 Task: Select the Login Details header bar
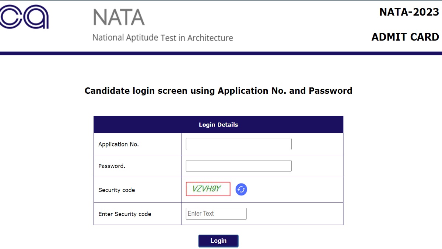218,124
